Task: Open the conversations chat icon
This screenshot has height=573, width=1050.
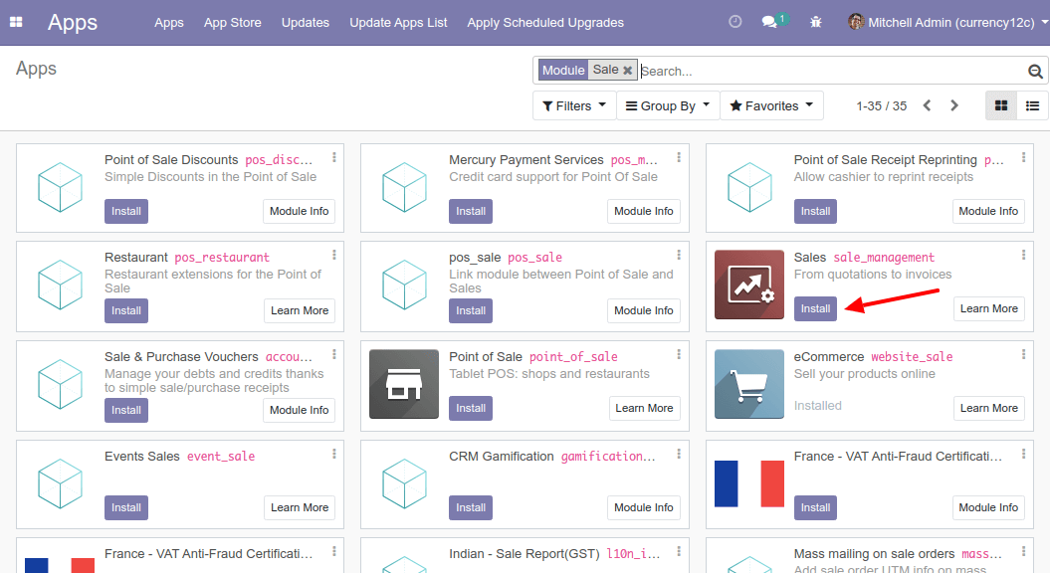Action: pyautogui.click(x=770, y=22)
